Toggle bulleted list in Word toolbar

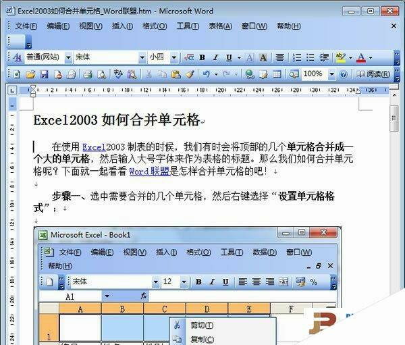(x=310, y=57)
